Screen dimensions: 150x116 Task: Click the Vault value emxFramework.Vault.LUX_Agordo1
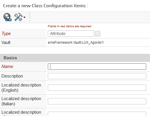pos(76,43)
